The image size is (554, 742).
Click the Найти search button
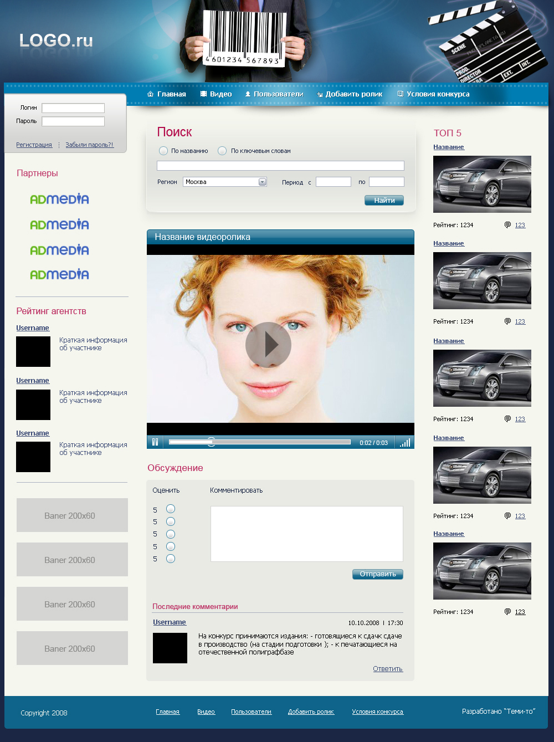384,201
